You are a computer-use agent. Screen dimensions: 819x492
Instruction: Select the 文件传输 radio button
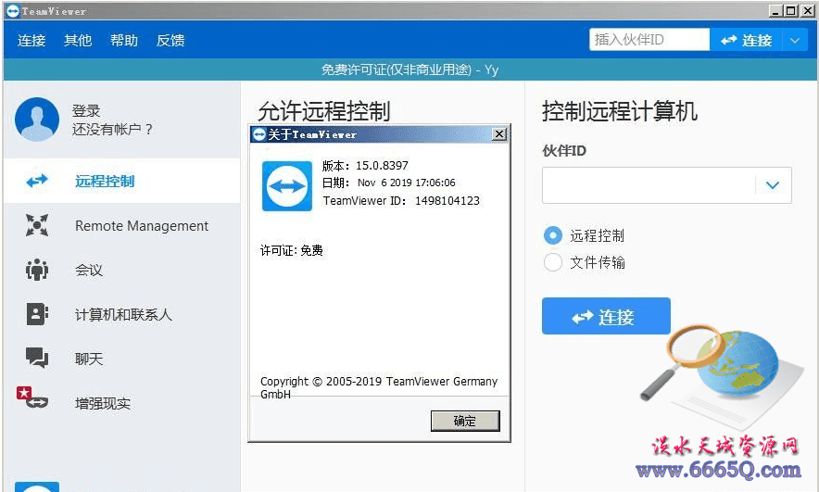coord(552,262)
